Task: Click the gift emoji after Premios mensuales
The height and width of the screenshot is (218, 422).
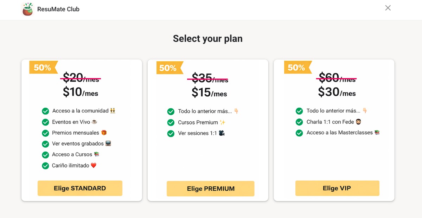Action: (104, 133)
